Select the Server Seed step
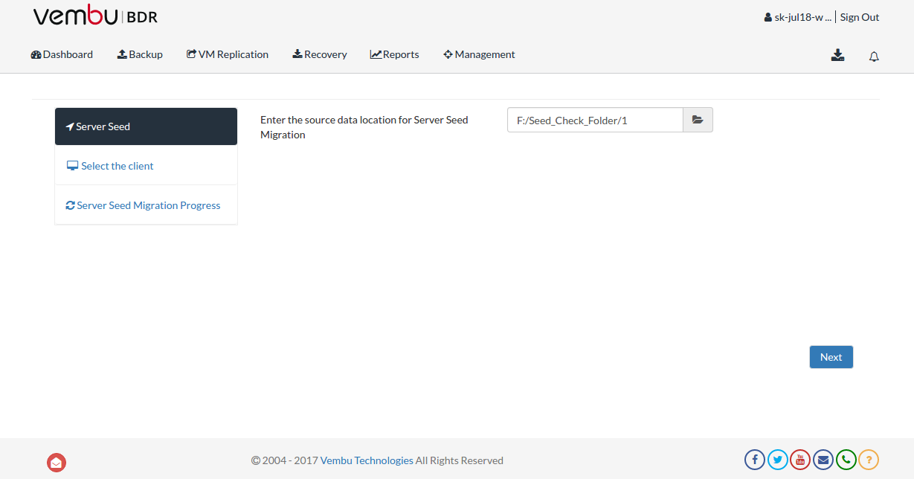 [146, 126]
